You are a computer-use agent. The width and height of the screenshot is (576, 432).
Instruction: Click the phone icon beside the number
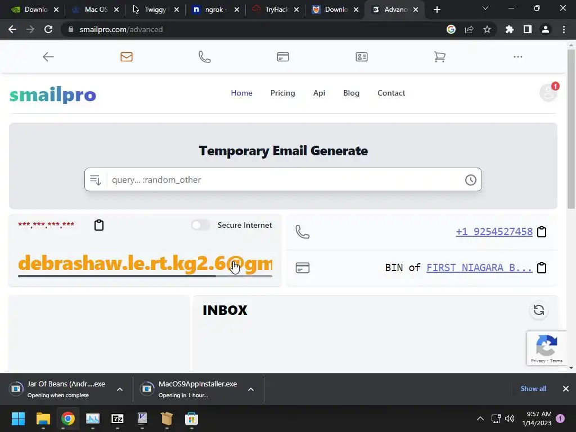303,232
